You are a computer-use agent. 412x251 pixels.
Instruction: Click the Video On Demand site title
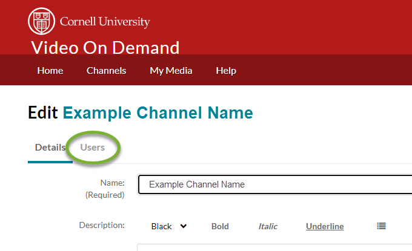[x=105, y=47]
